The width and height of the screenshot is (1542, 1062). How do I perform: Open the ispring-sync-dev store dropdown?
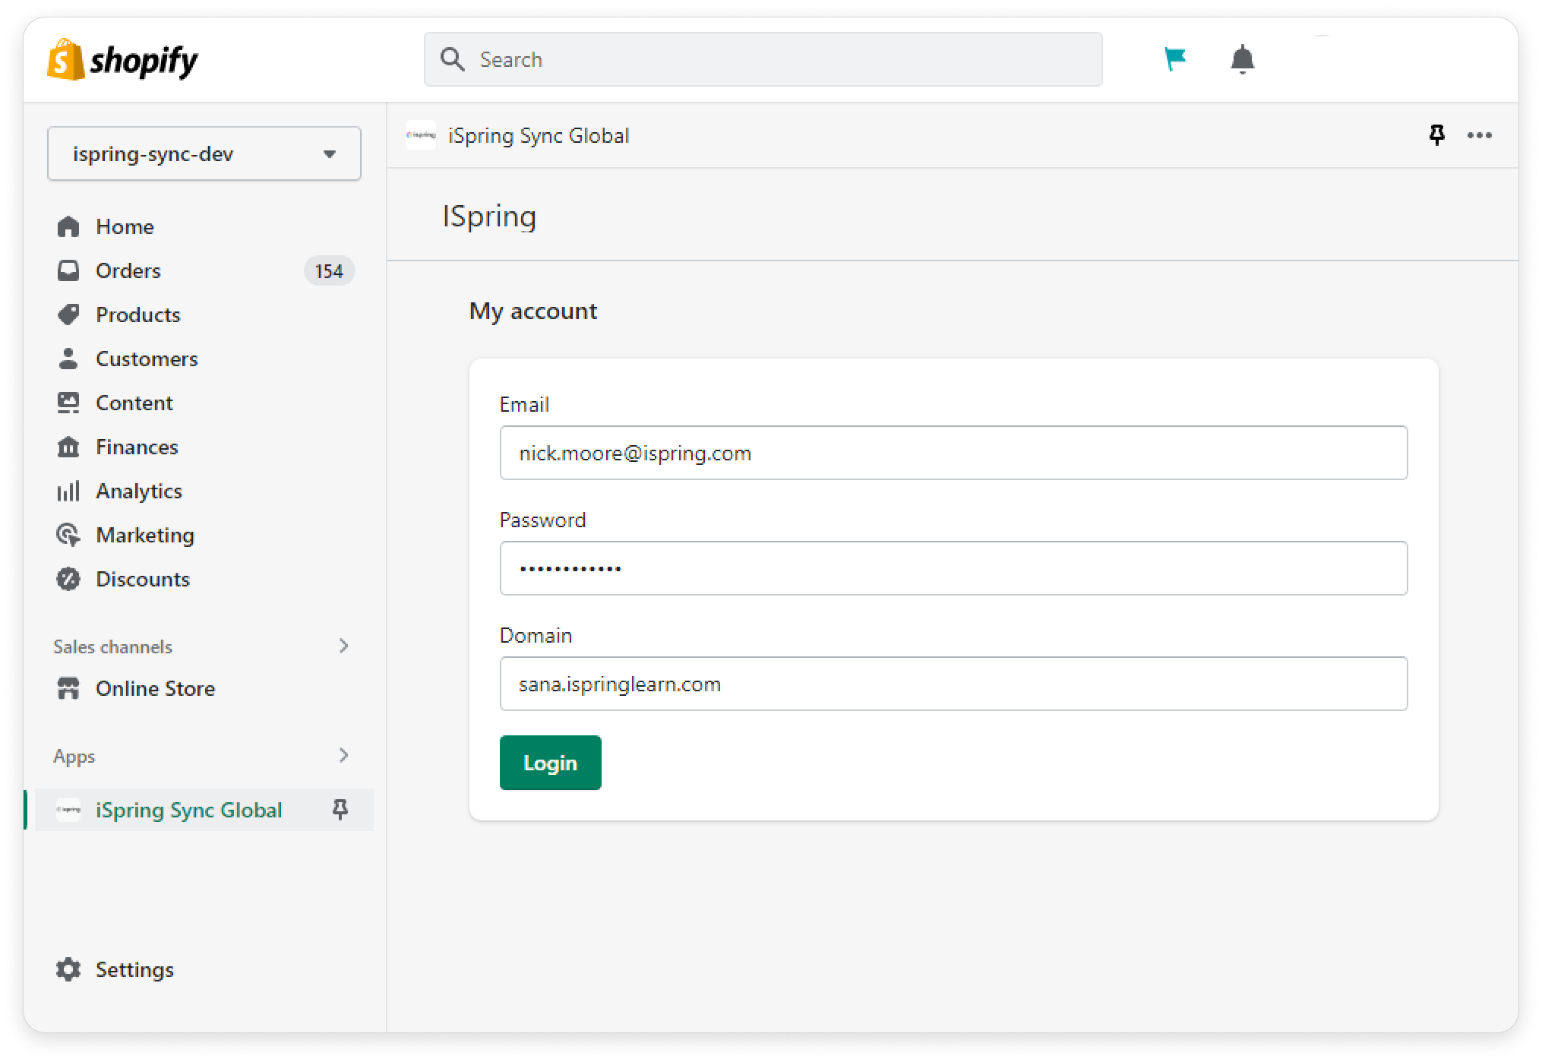[x=204, y=153]
